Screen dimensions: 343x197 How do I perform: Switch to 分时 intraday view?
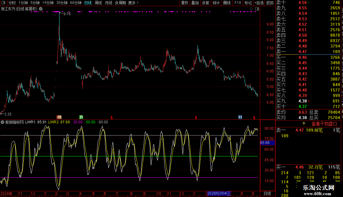(x=12, y=3)
